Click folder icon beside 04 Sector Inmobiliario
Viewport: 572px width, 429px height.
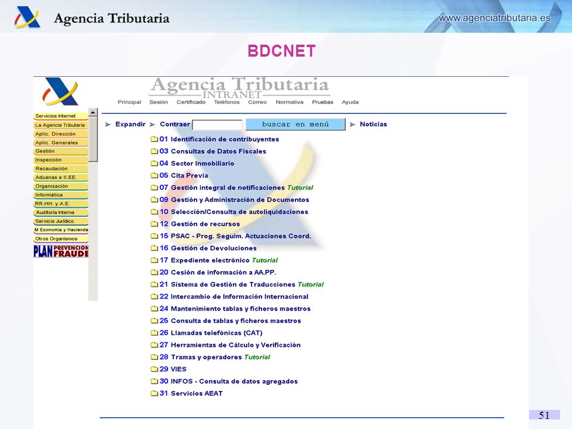[x=154, y=163]
